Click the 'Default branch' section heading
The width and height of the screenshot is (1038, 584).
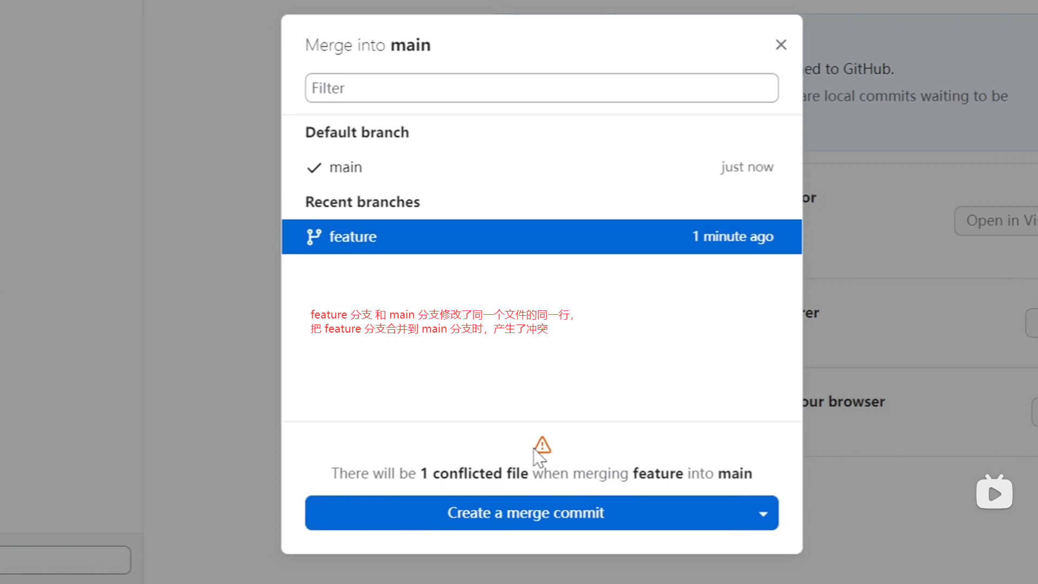point(357,132)
